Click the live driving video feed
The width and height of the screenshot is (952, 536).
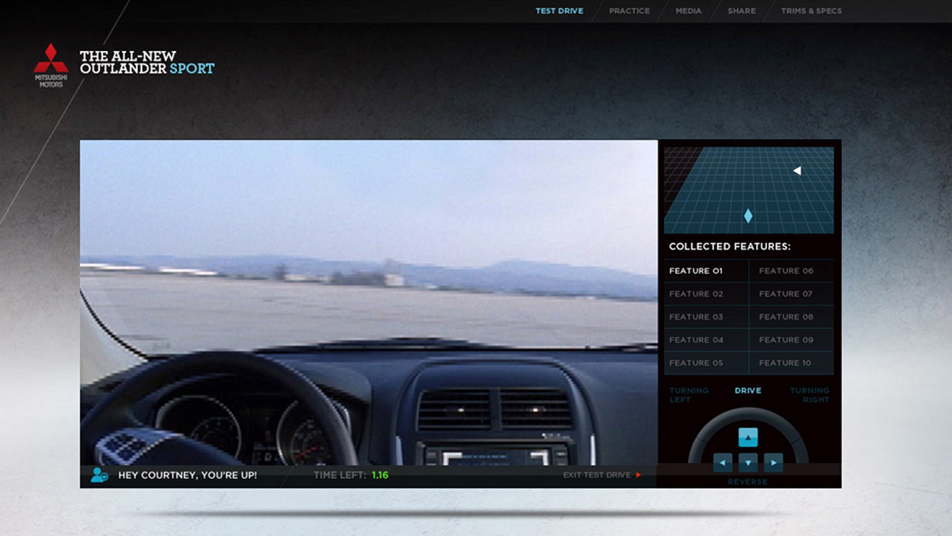368,301
